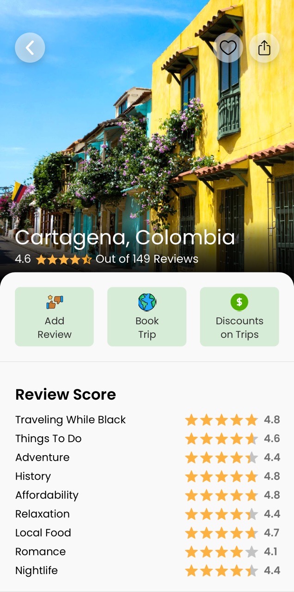Tap the green dollar discounts icon

[x=239, y=302]
